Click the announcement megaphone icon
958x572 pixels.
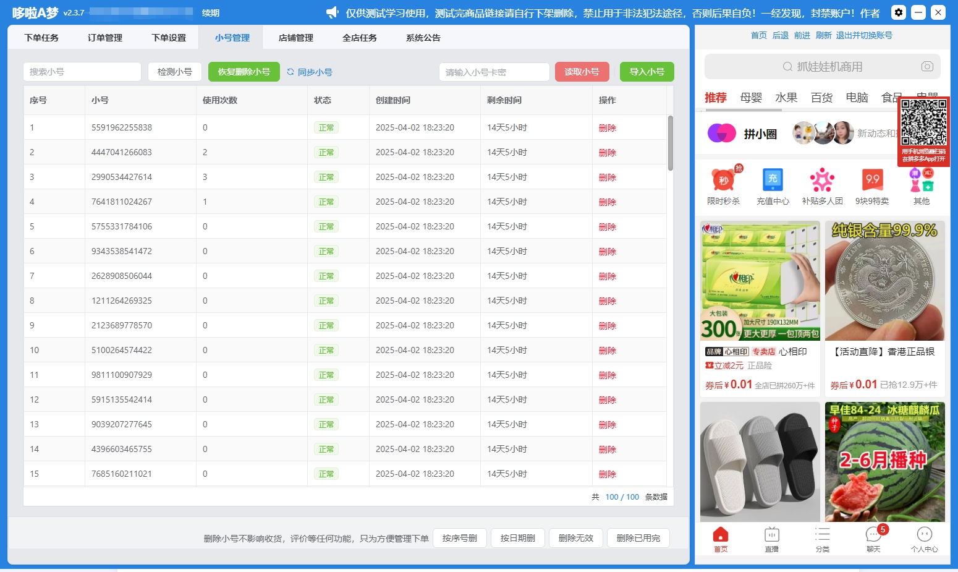[x=333, y=12]
